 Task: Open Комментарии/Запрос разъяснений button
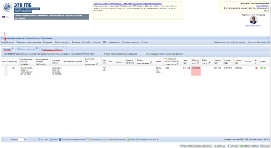click(x=196, y=146)
